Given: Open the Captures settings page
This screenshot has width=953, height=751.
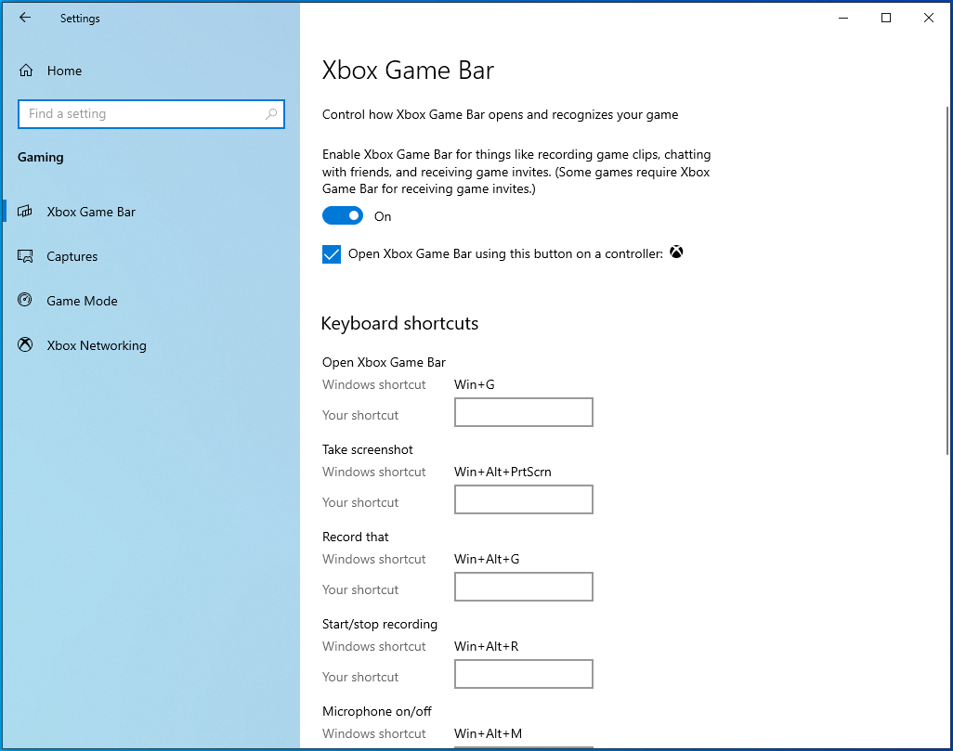Looking at the screenshot, I should (x=72, y=256).
